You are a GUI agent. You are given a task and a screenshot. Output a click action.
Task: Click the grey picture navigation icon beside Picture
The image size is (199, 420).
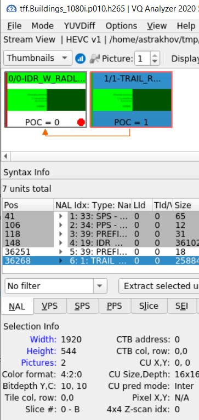(x=95, y=59)
